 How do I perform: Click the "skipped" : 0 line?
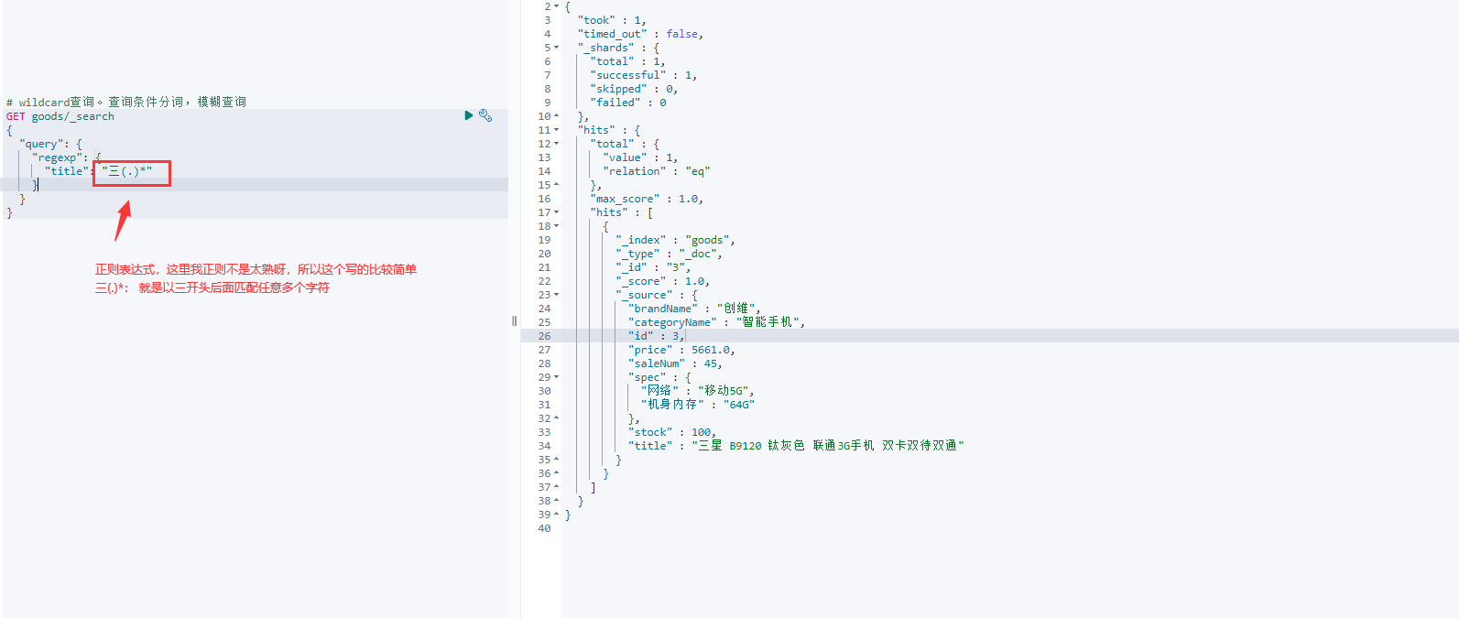[634, 89]
